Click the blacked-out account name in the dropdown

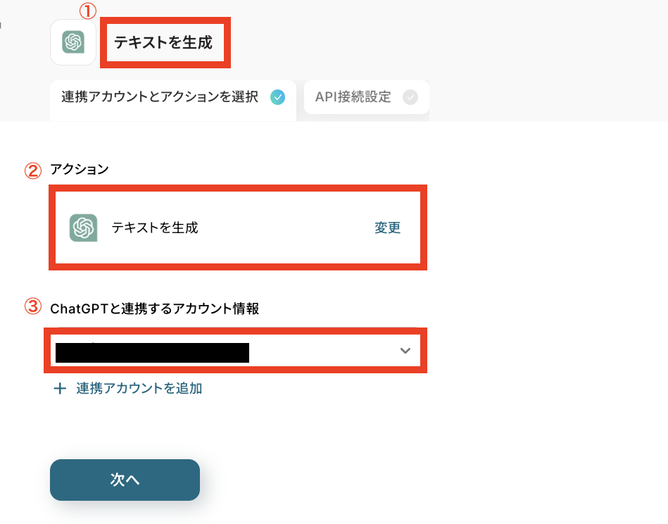[x=152, y=352]
